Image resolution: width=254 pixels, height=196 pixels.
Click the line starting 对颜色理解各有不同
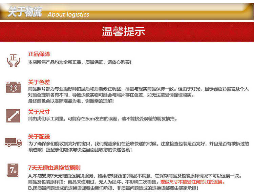pos(111,95)
